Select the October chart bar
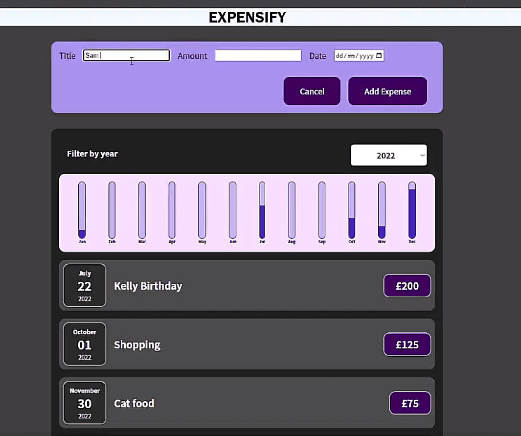The width and height of the screenshot is (521, 436). [352, 210]
